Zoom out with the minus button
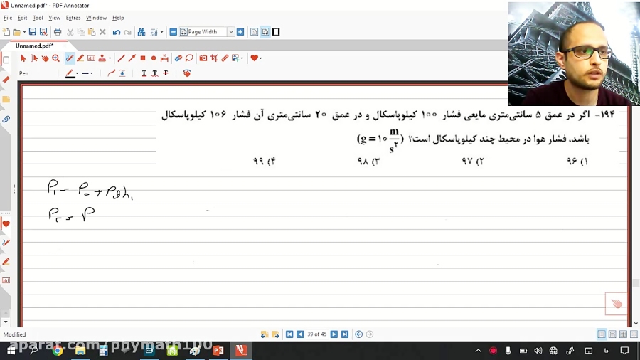The height and width of the screenshot is (360, 640). pos(173,32)
